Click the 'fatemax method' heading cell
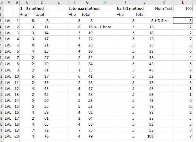 pyautogui.click(x=84, y=8)
